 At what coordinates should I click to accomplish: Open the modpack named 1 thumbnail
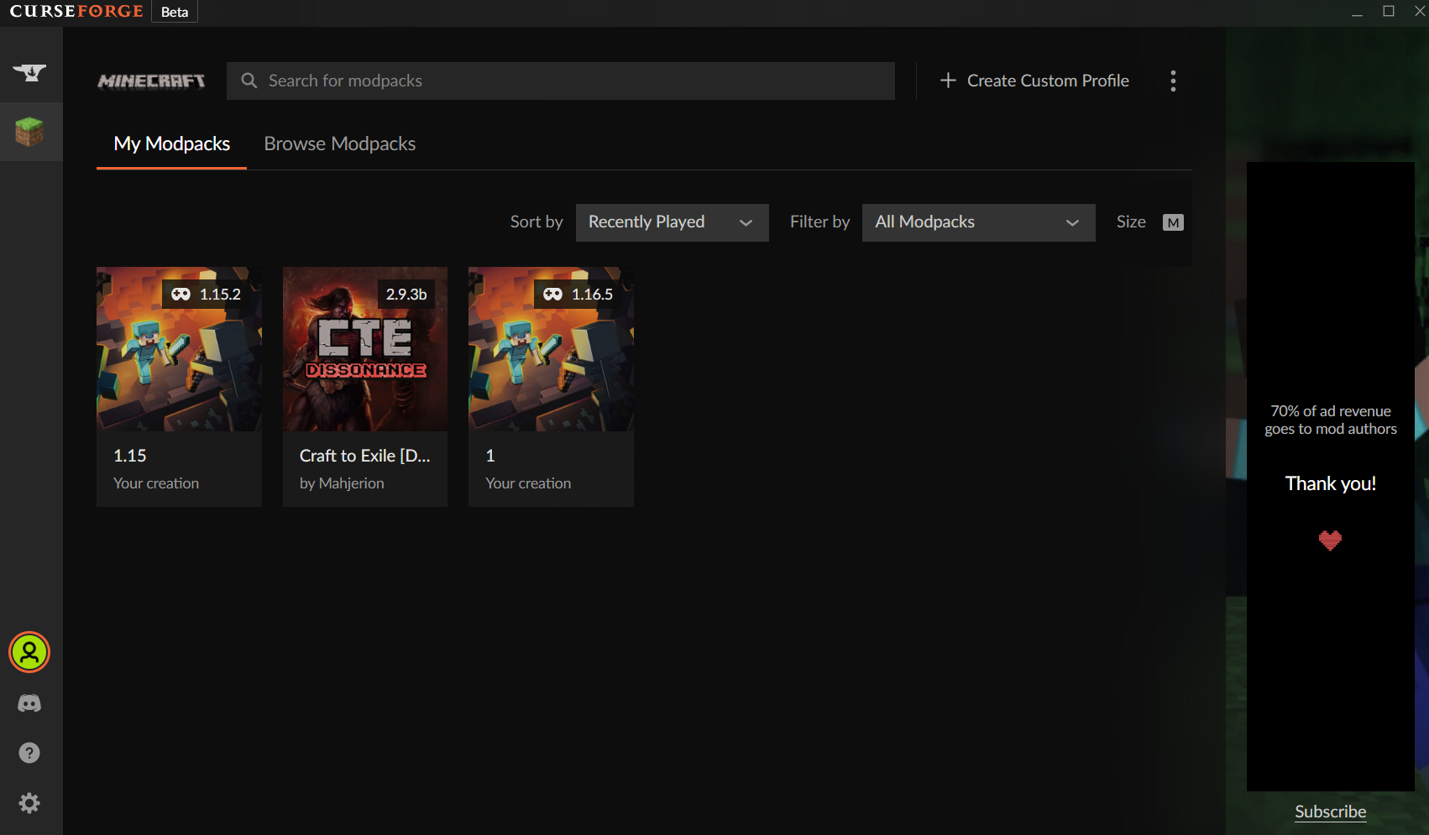pos(551,349)
